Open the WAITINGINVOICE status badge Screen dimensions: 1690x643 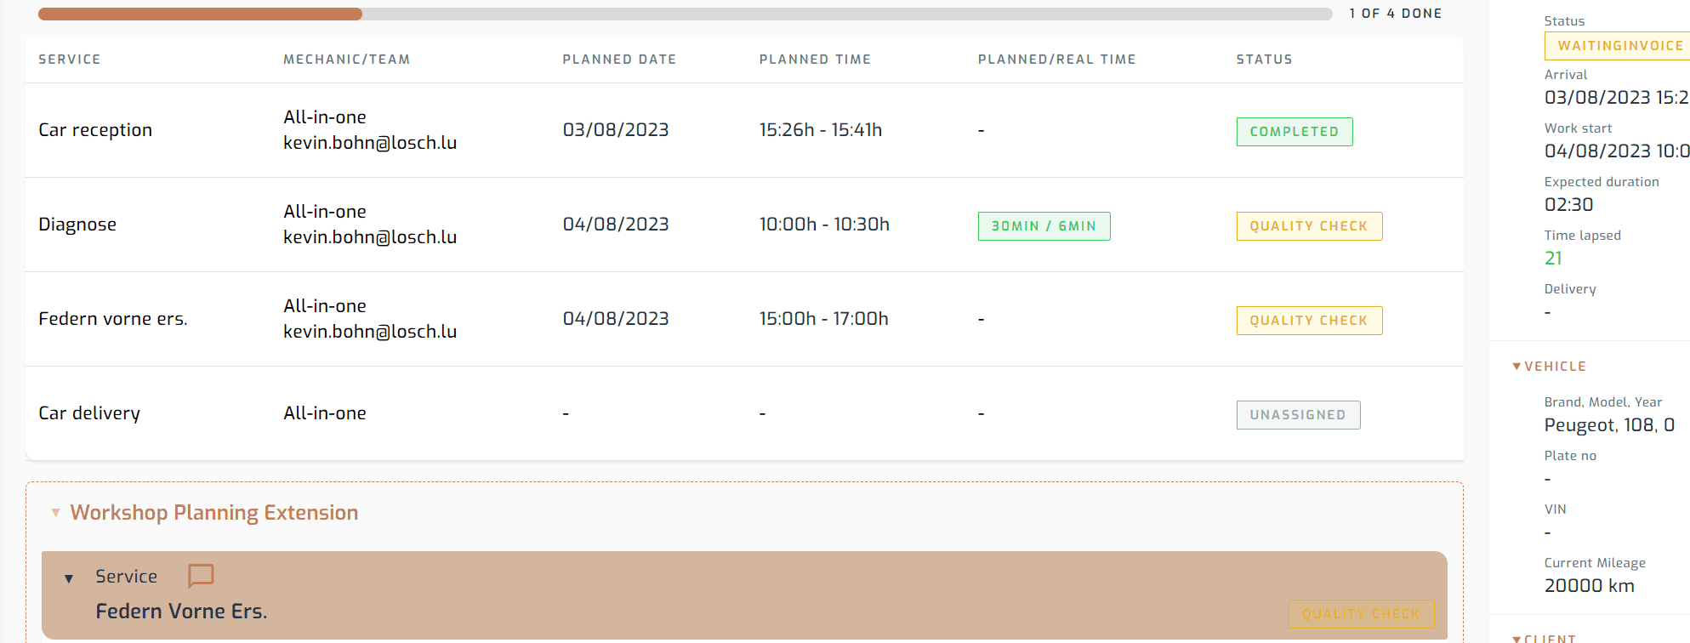[1619, 46]
